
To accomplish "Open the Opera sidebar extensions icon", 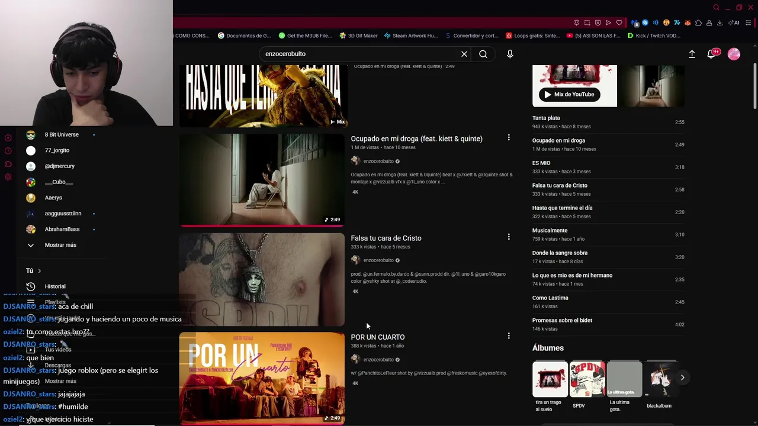I will tap(8, 164).
